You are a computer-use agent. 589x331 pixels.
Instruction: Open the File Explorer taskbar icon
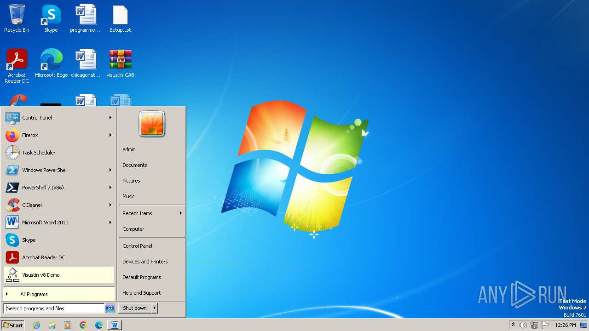pyautogui.click(x=52, y=325)
